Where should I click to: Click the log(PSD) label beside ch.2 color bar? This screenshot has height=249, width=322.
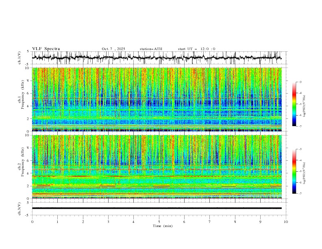click(305, 173)
